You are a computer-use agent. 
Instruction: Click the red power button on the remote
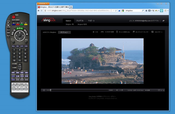click(14, 17)
